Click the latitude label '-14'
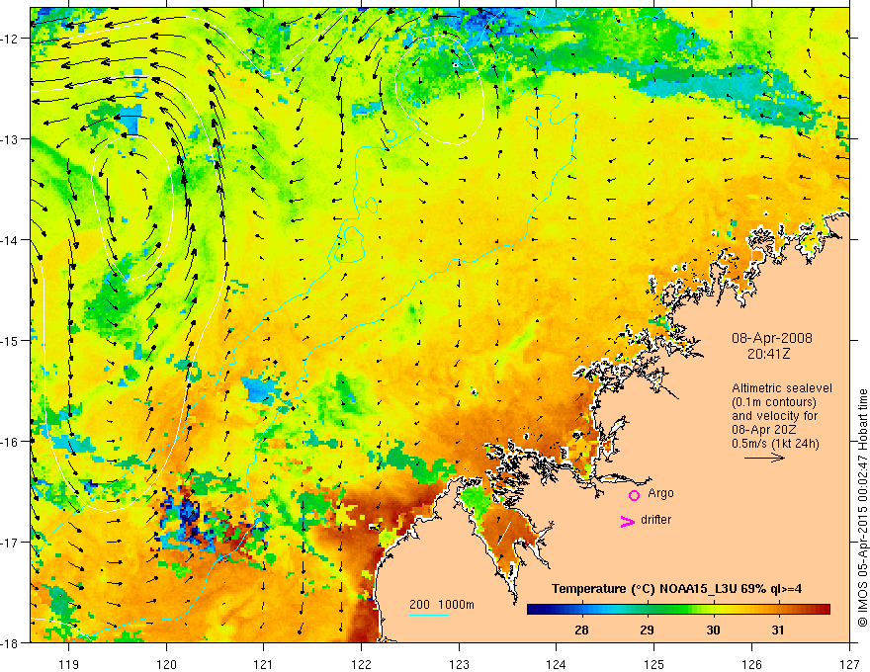Screen dimensions: 870x672 11,240
